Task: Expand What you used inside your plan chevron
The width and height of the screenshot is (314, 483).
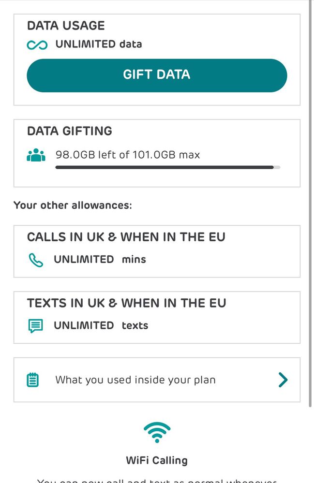Action: tap(283, 380)
